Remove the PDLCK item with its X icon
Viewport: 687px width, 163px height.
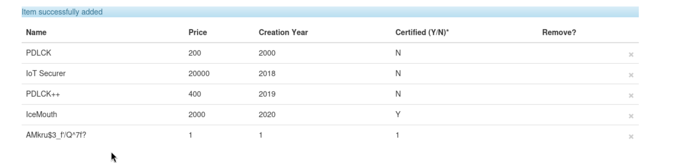(631, 55)
